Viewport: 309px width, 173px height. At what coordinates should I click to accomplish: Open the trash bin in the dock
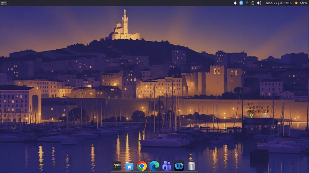191,166
